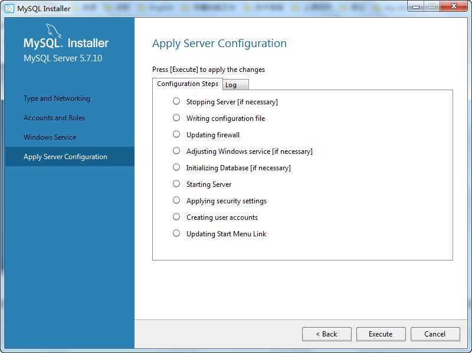The height and width of the screenshot is (353, 472).
Task: Select the Stopping Server step indicator
Action: point(176,101)
